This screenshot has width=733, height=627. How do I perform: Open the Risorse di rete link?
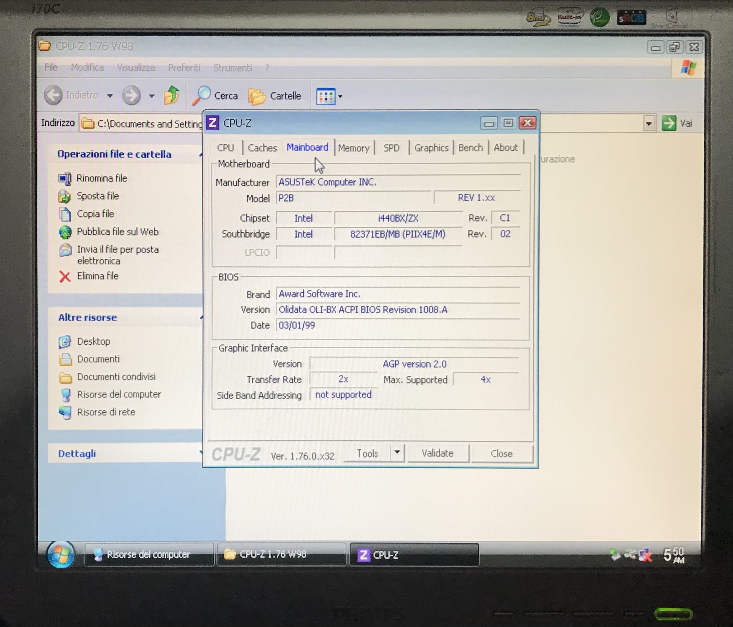[x=106, y=412]
